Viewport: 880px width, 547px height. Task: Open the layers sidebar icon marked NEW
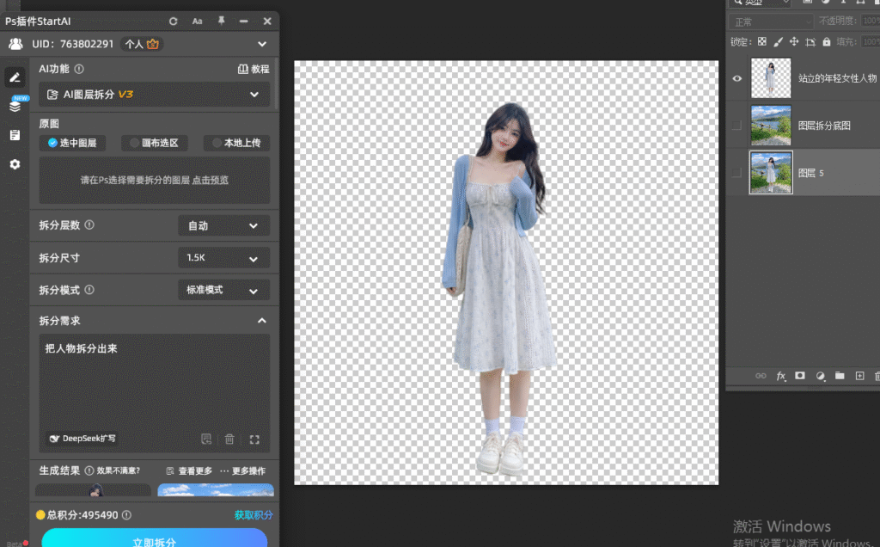click(x=15, y=106)
